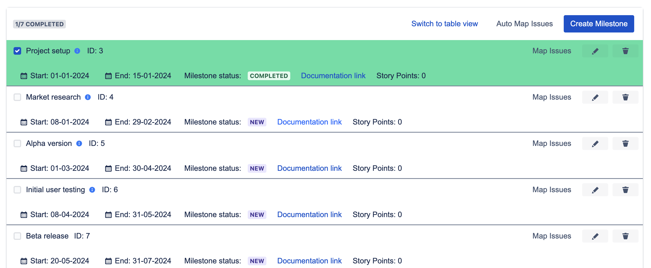Select the Beta release checkbox

[x=17, y=236]
